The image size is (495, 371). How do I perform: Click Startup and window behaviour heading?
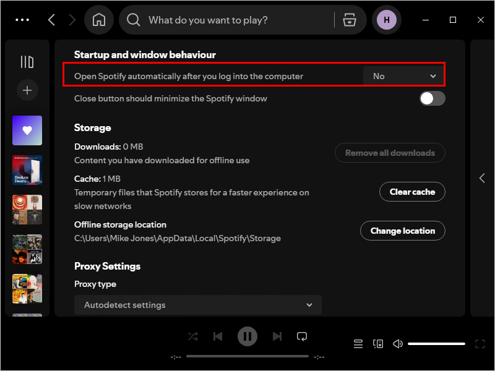145,55
